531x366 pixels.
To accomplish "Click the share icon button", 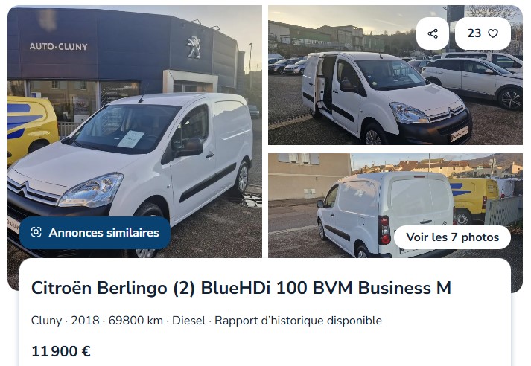I will (433, 33).
